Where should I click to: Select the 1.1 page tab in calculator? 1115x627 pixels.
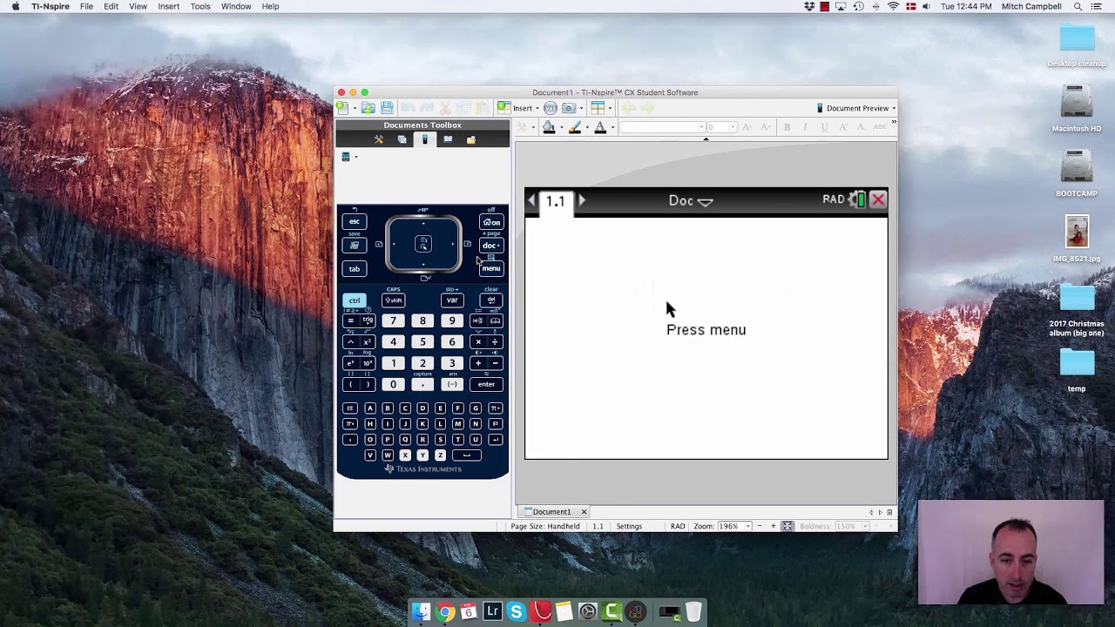(x=556, y=201)
